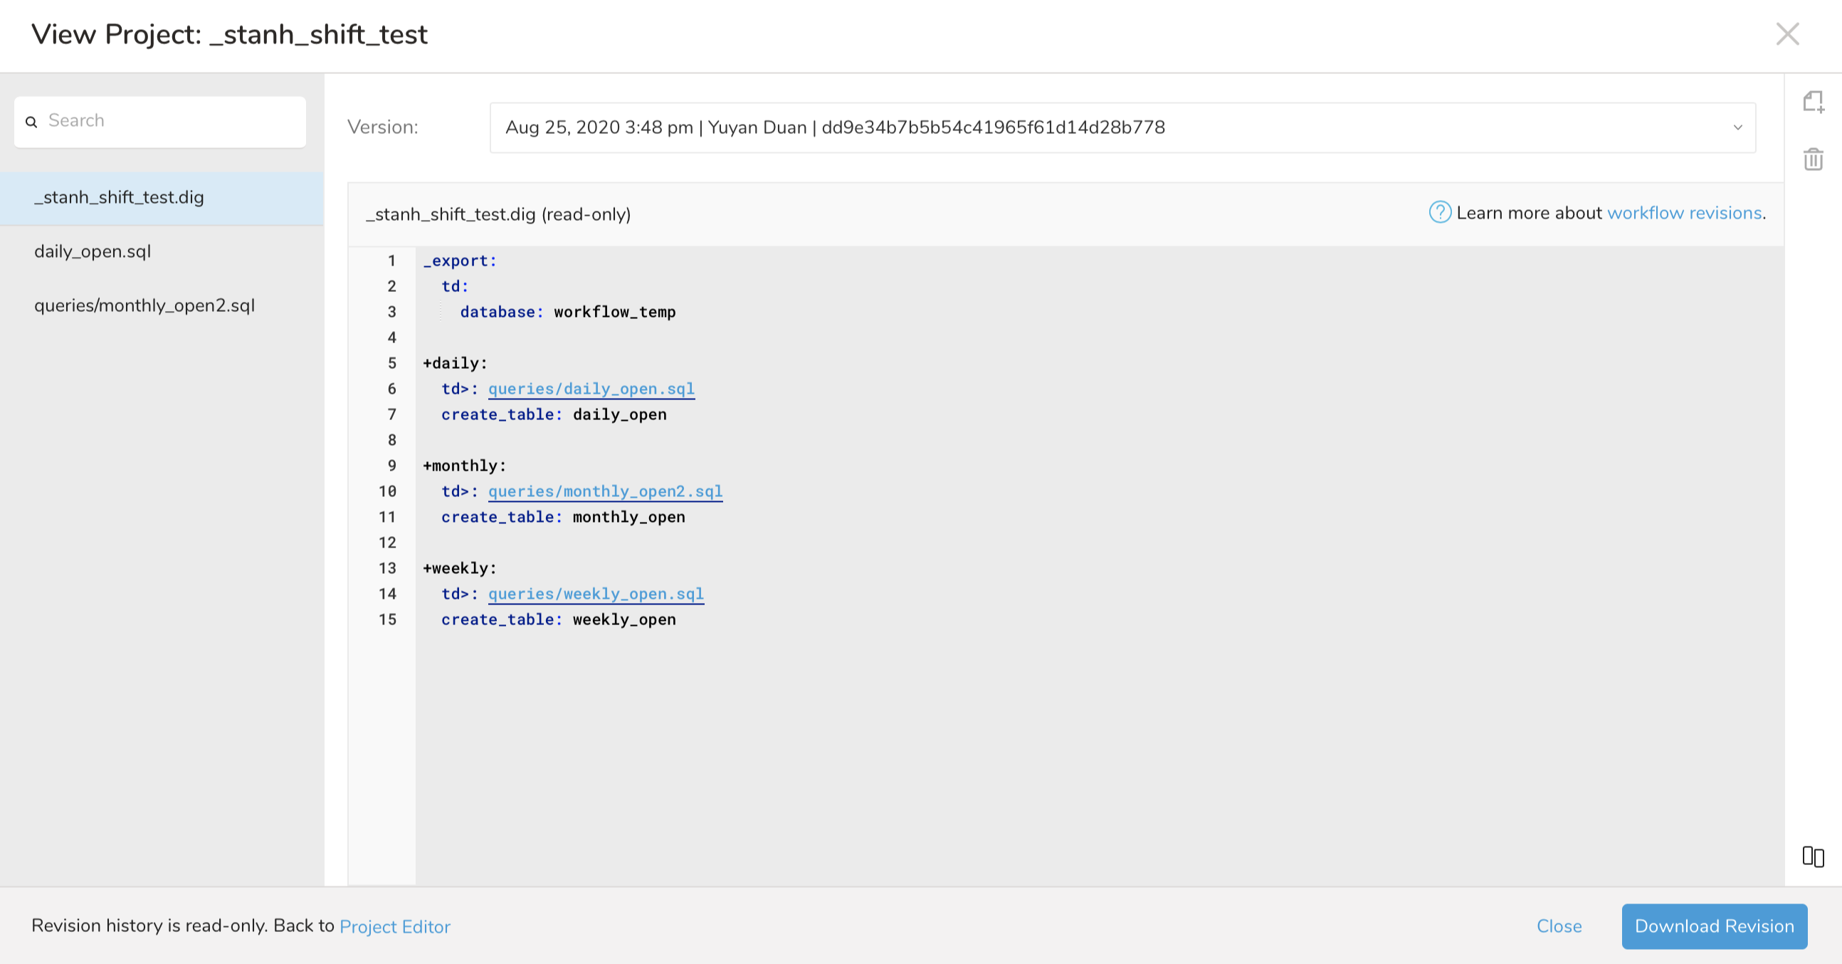This screenshot has width=1842, height=964.
Task: Click Download Revision button
Action: pyautogui.click(x=1713, y=926)
